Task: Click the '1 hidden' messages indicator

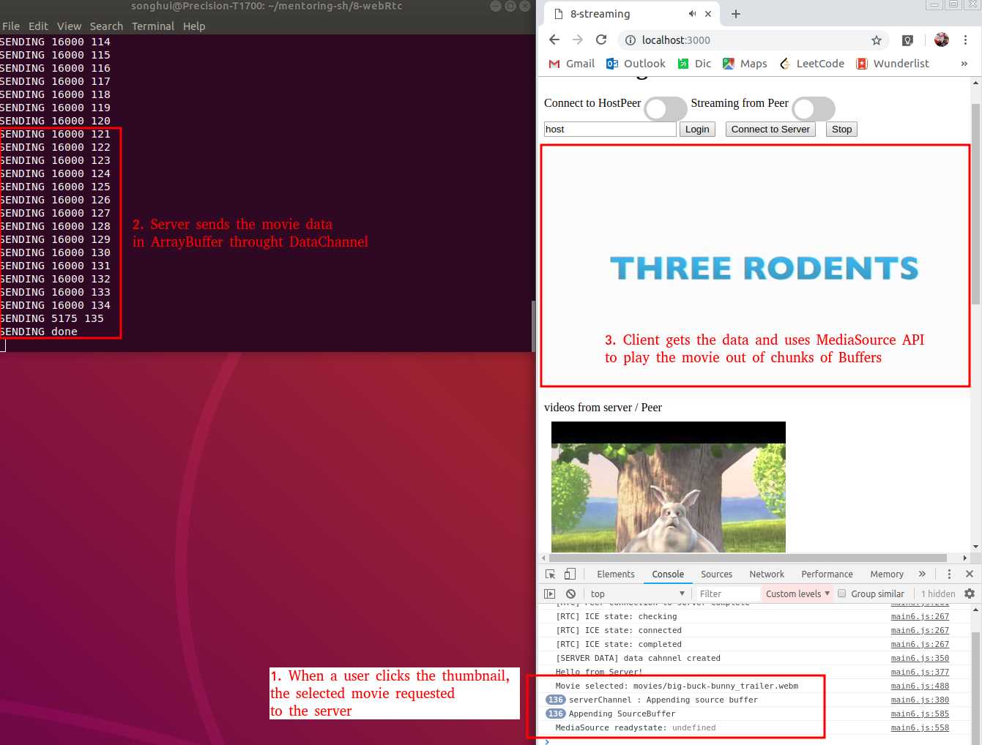Action: coord(938,594)
